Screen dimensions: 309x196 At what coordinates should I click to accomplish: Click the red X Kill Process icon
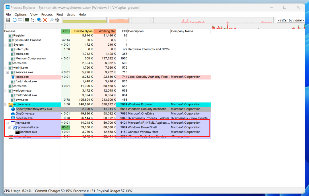coord(45,20)
